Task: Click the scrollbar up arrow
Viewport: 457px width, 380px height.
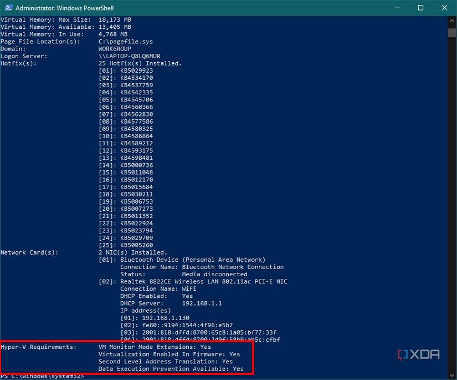Action: pyautogui.click(x=452, y=19)
